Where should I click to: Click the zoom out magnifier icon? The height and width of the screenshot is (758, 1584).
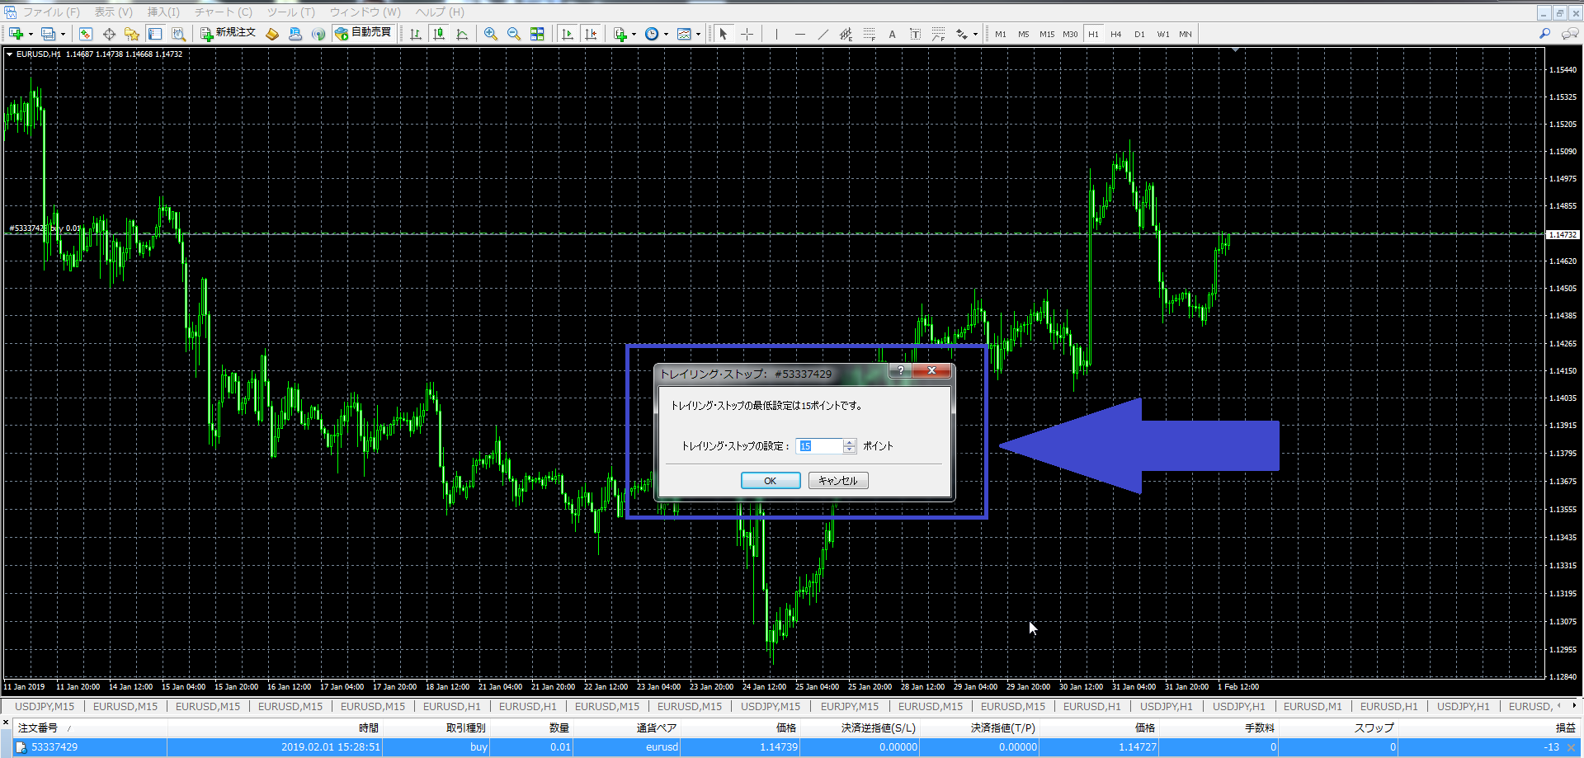click(x=514, y=34)
